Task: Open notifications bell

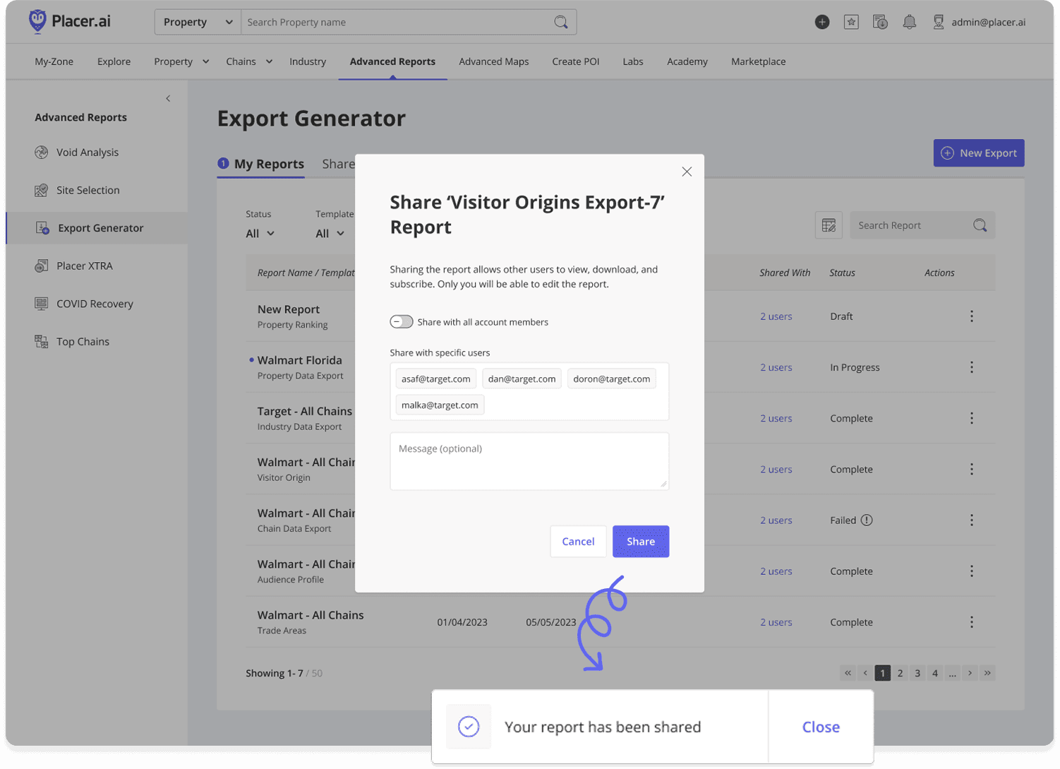Action: click(x=909, y=22)
